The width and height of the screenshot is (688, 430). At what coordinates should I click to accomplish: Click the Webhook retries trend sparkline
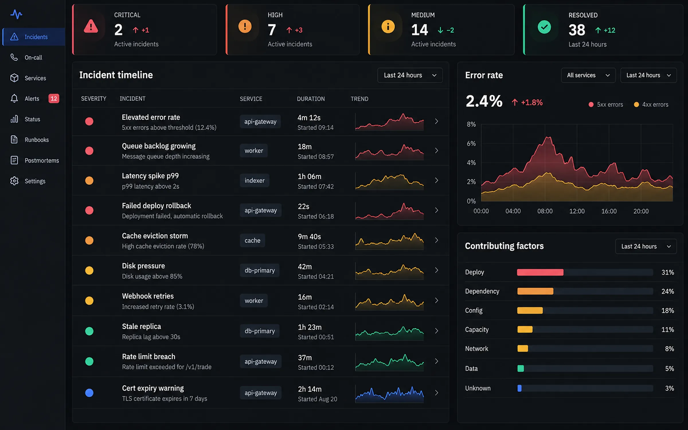click(389, 301)
